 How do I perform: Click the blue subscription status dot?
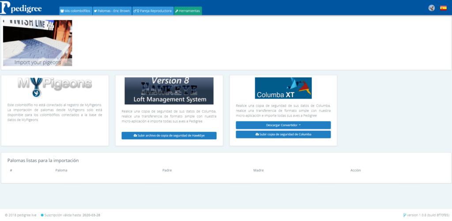point(42,215)
